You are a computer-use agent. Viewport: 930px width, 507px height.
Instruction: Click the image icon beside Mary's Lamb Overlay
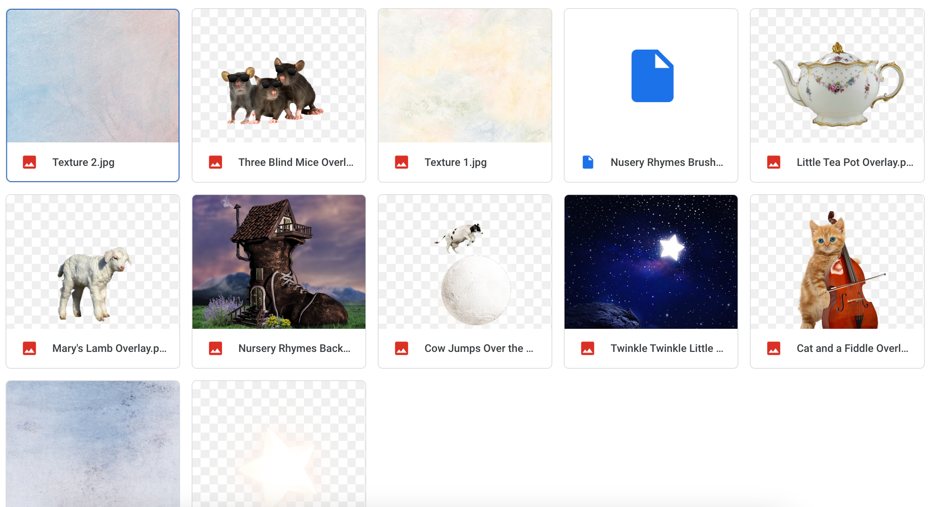pos(29,348)
